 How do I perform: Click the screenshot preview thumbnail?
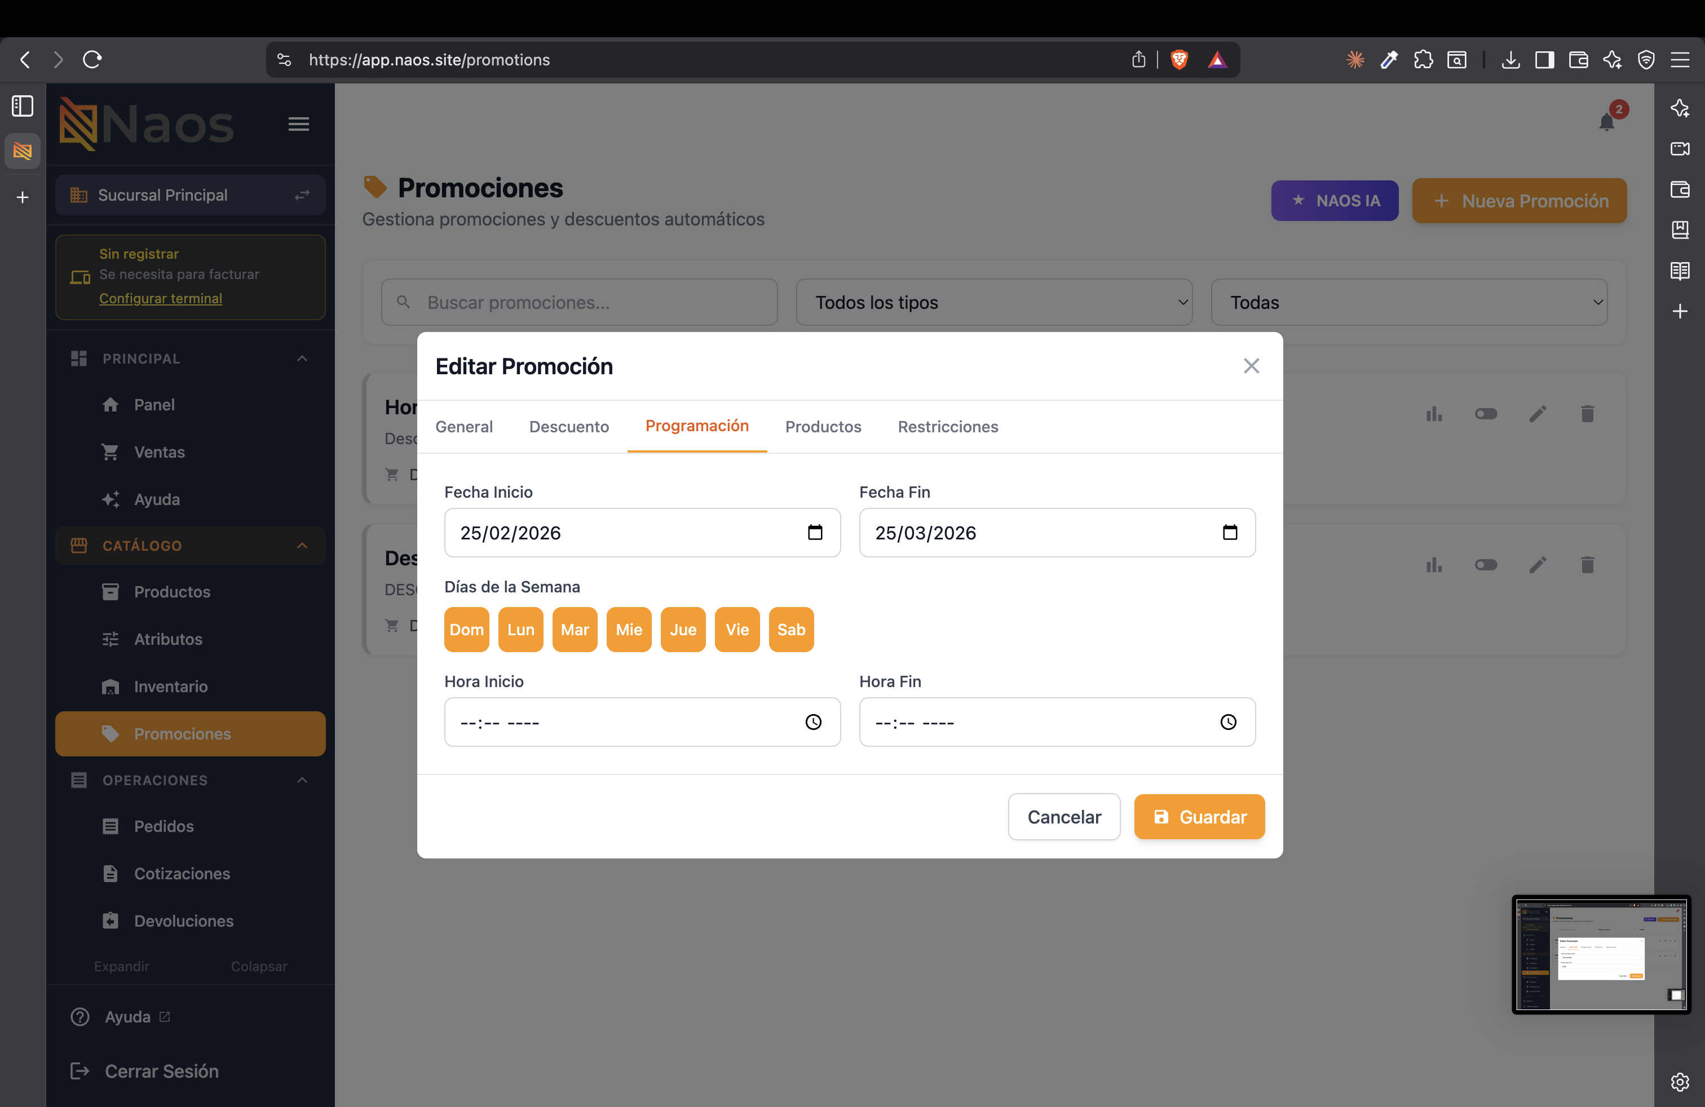click(x=1601, y=954)
